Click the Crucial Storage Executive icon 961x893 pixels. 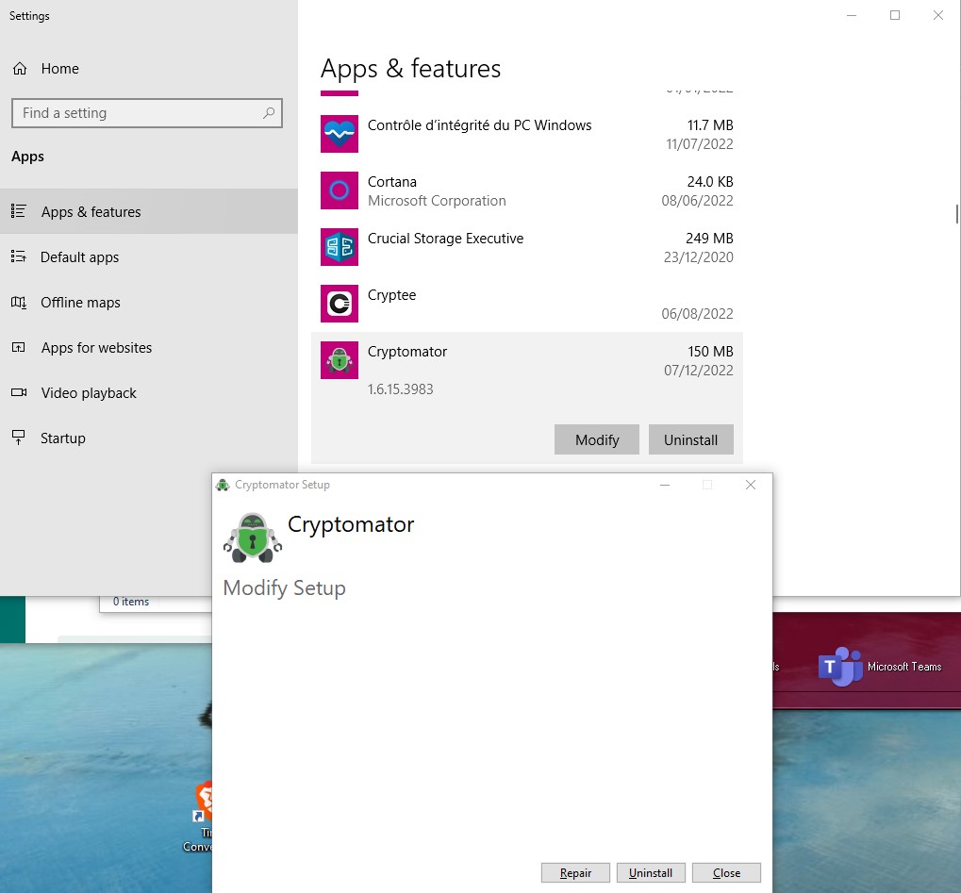click(339, 247)
